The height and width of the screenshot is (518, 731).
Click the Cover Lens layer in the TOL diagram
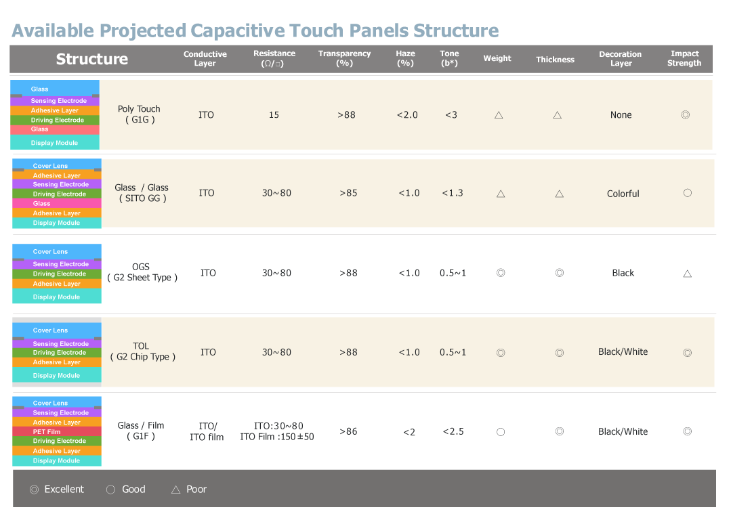point(57,330)
